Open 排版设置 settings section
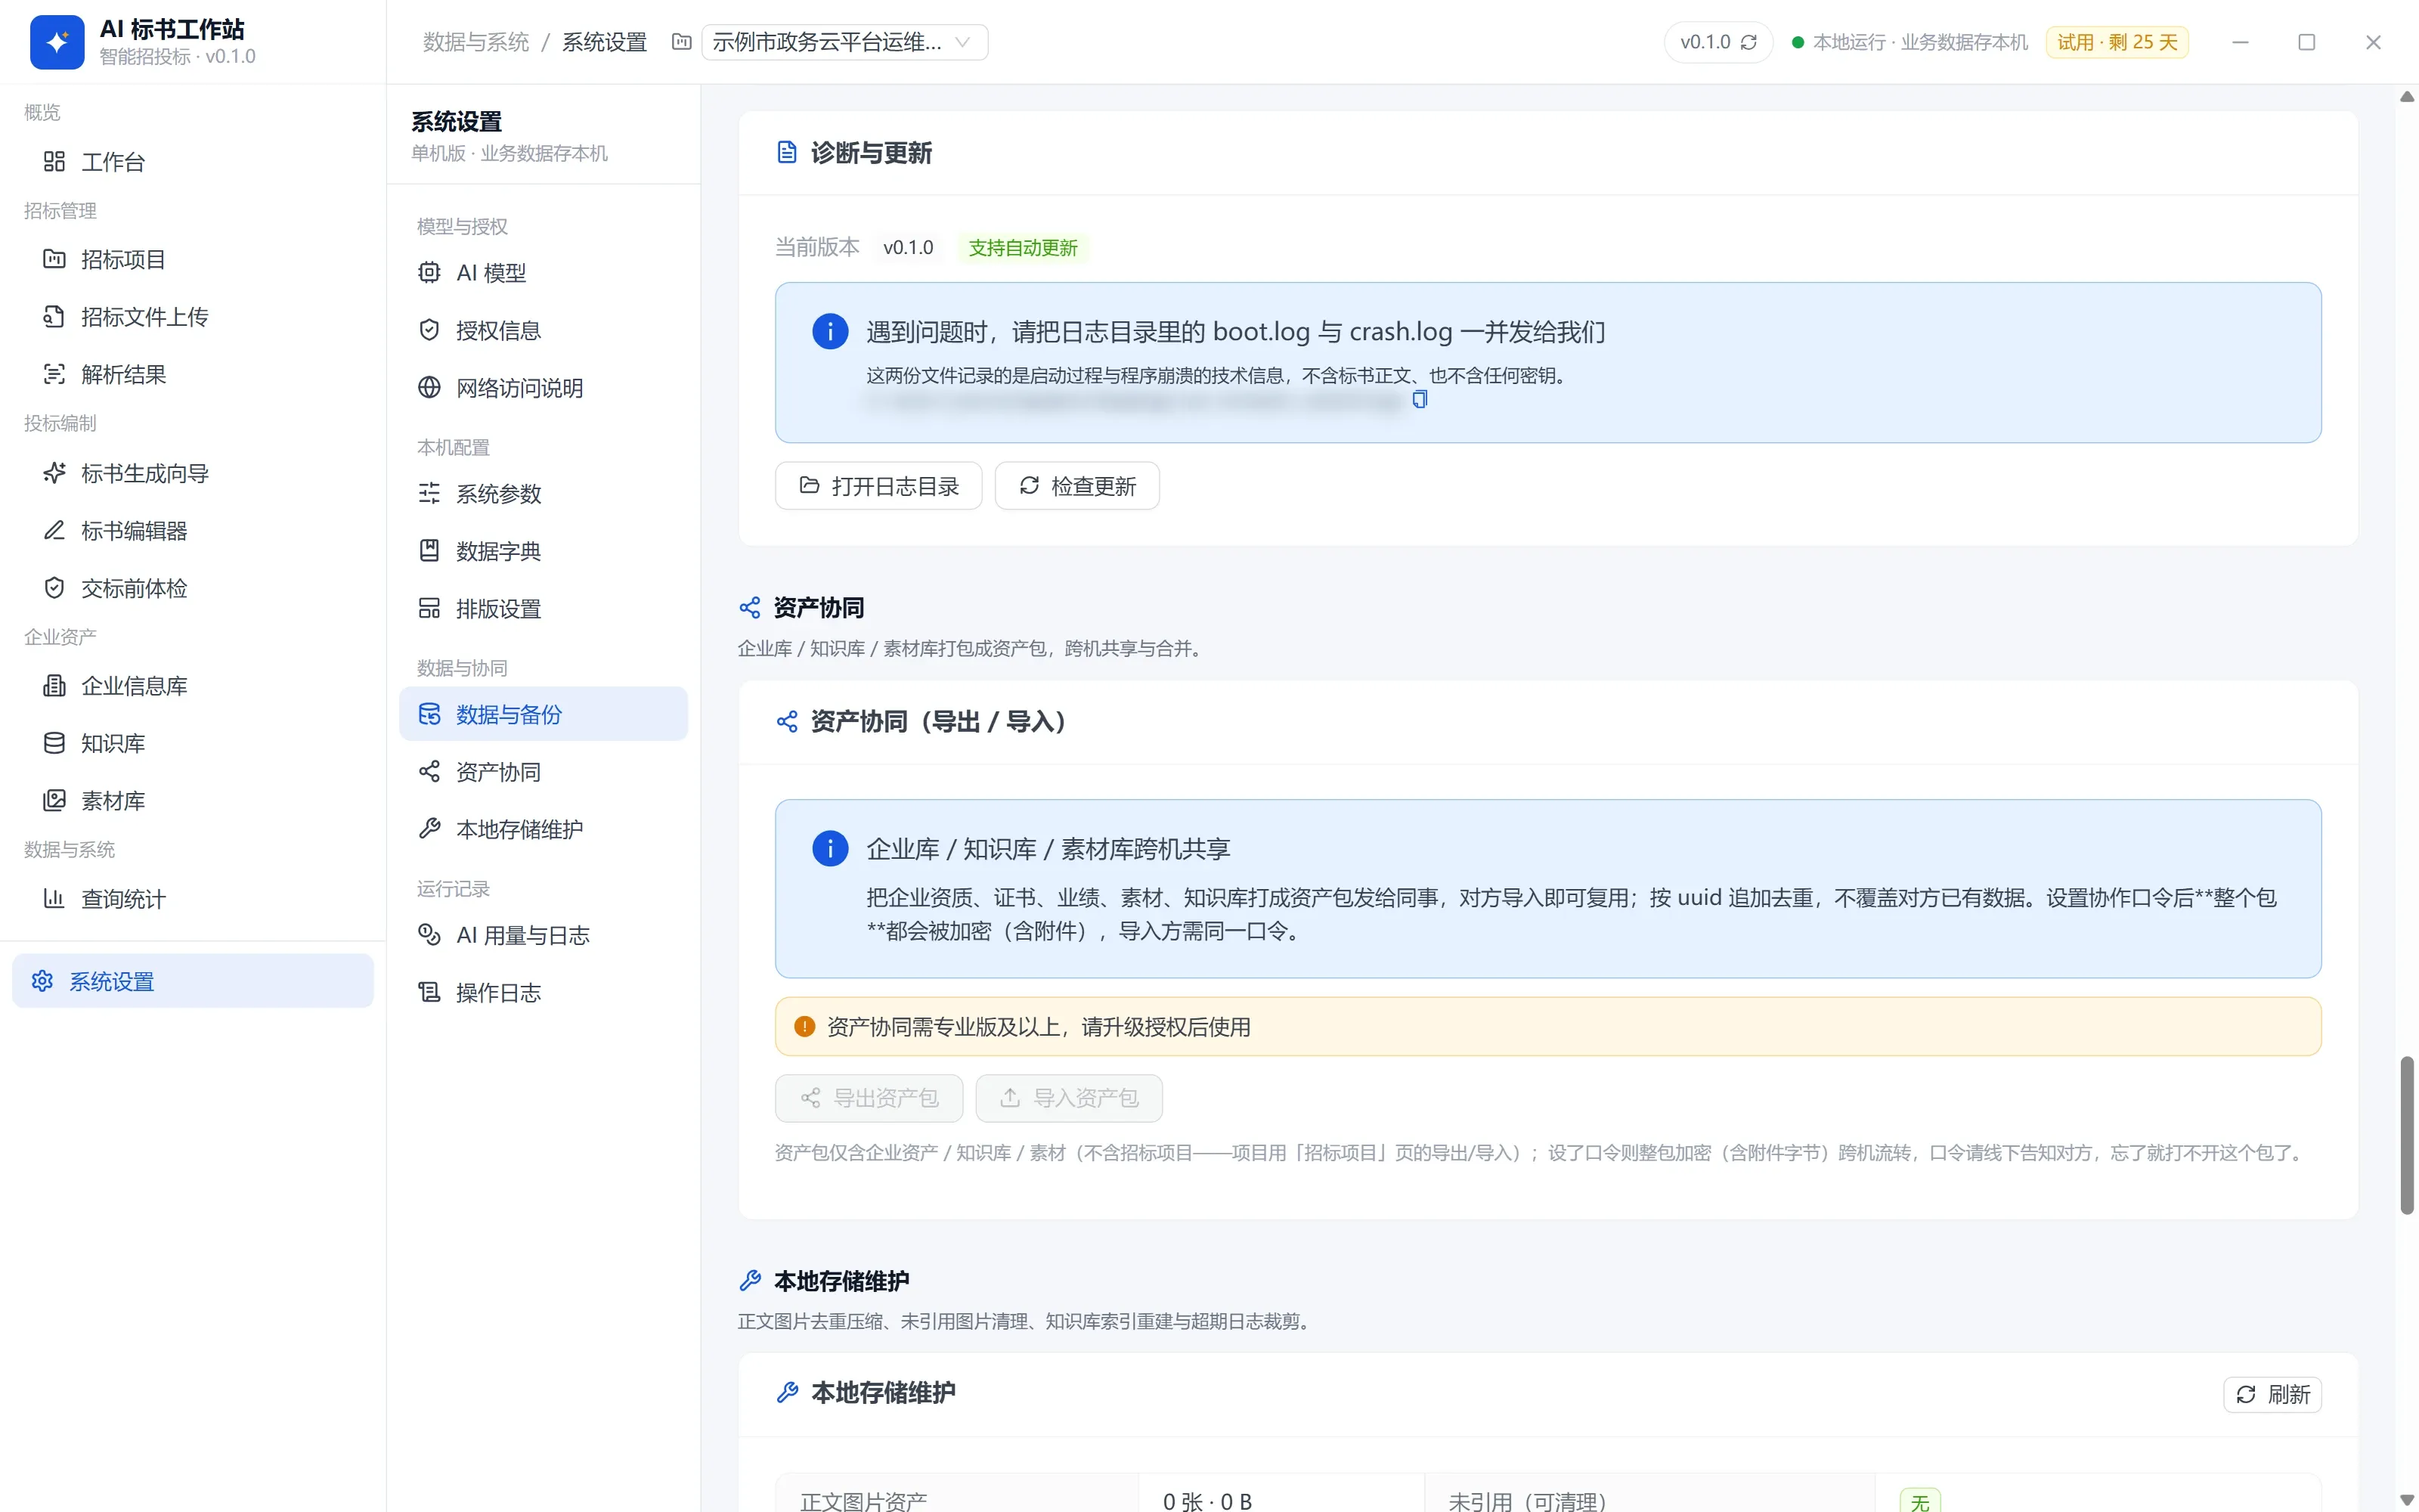Image resolution: width=2419 pixels, height=1512 pixels. 543,609
